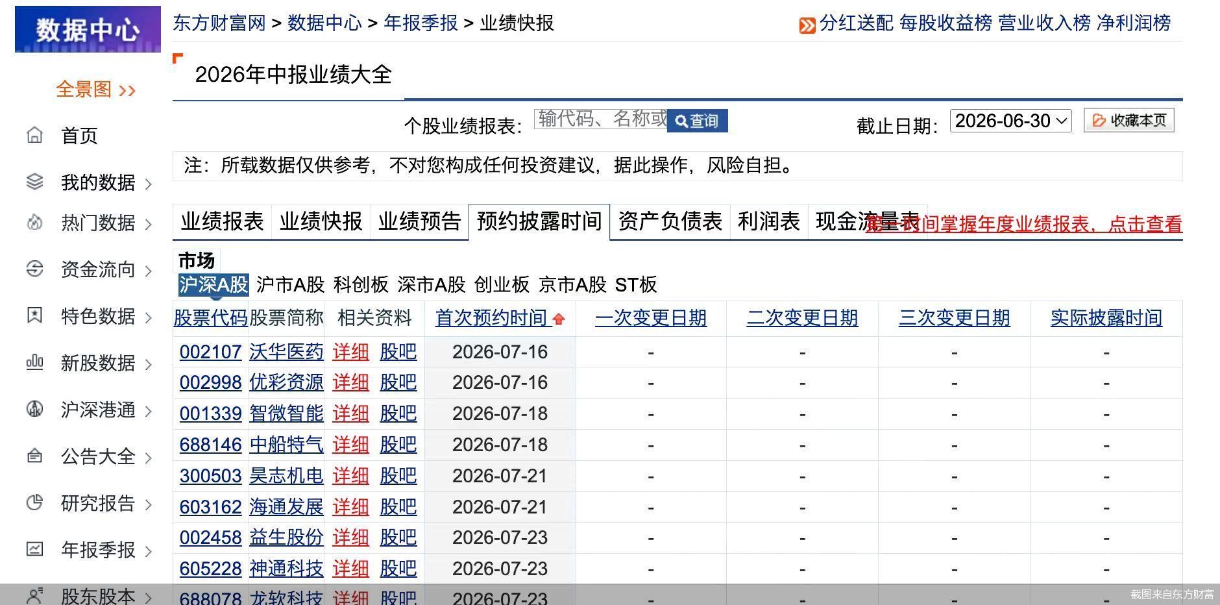Click the 查询 search button
Image resolution: width=1220 pixels, height=605 pixels.
click(x=697, y=121)
